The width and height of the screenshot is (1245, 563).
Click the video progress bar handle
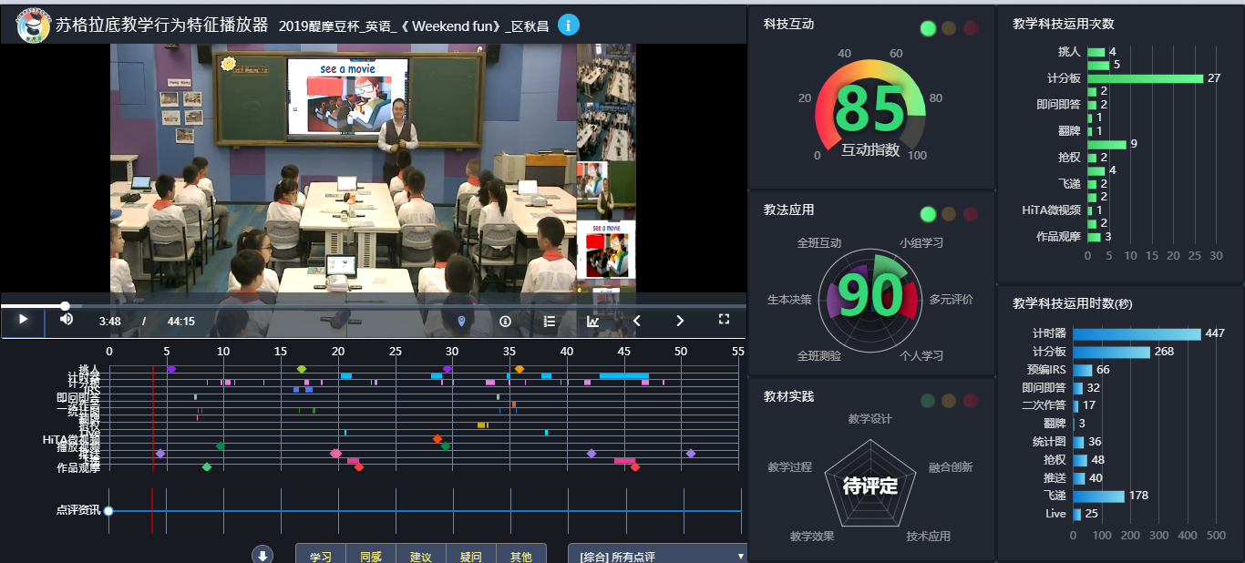[x=65, y=306]
